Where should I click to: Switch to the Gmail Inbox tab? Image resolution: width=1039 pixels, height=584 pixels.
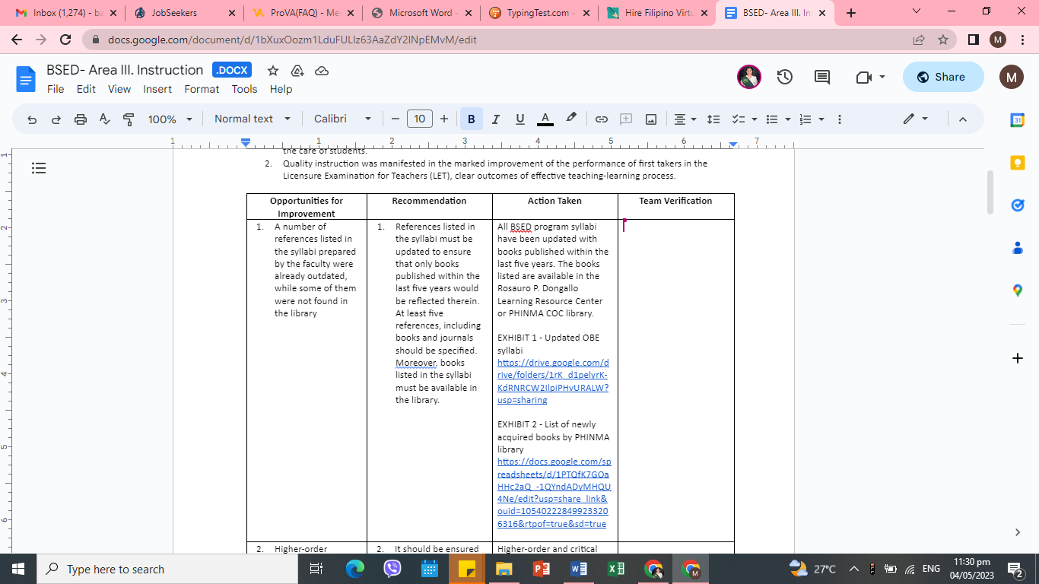coord(60,13)
